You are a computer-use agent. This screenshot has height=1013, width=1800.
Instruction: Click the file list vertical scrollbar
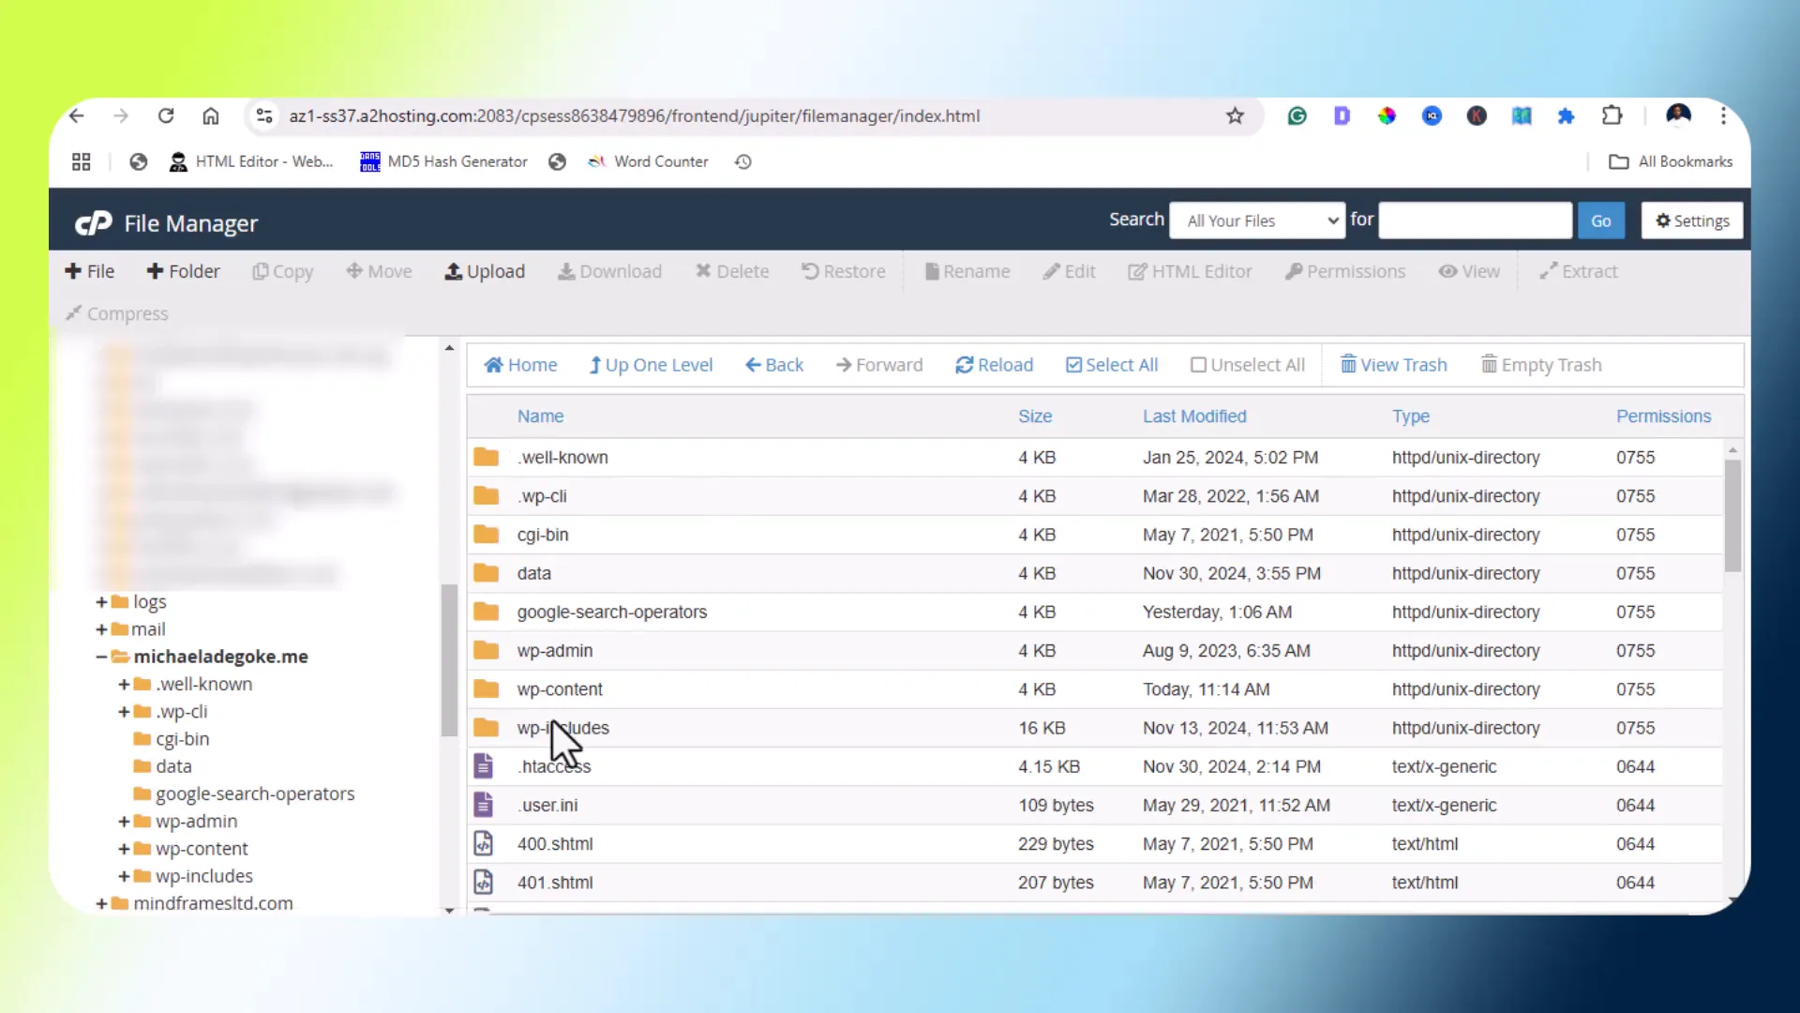coord(1732,516)
